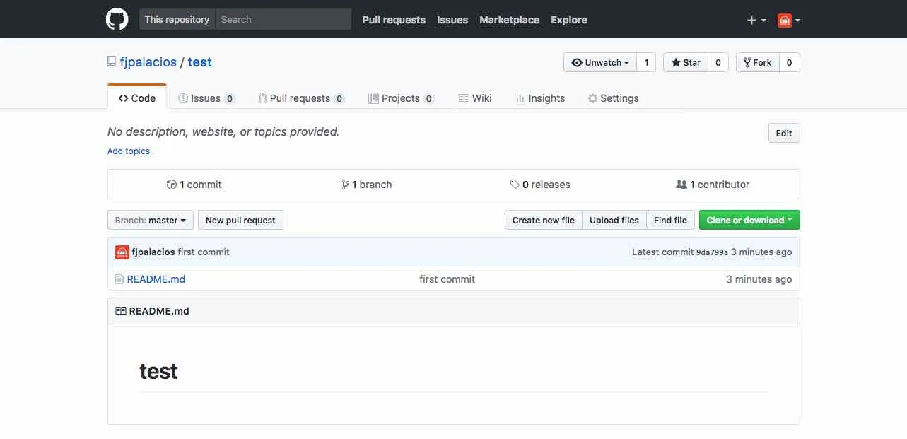Viewport: 907px width, 439px height.
Task: Click Upload files button
Action: tap(614, 220)
